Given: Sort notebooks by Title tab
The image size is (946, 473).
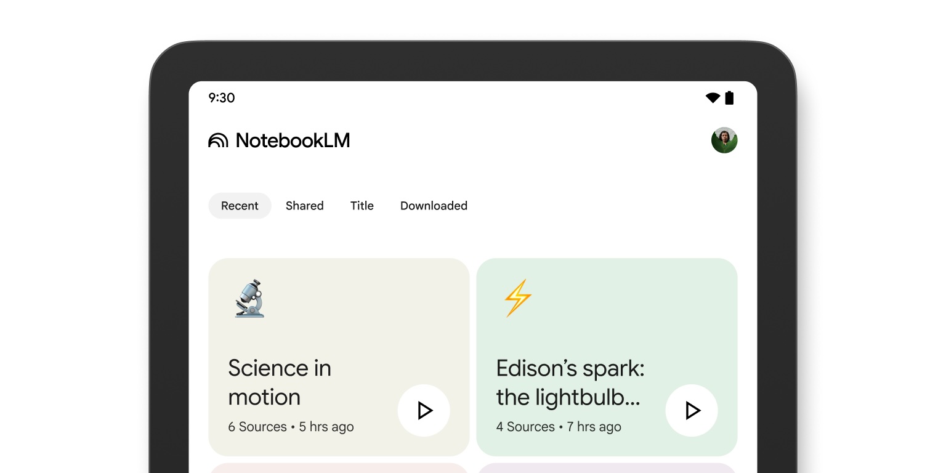Looking at the screenshot, I should [362, 206].
